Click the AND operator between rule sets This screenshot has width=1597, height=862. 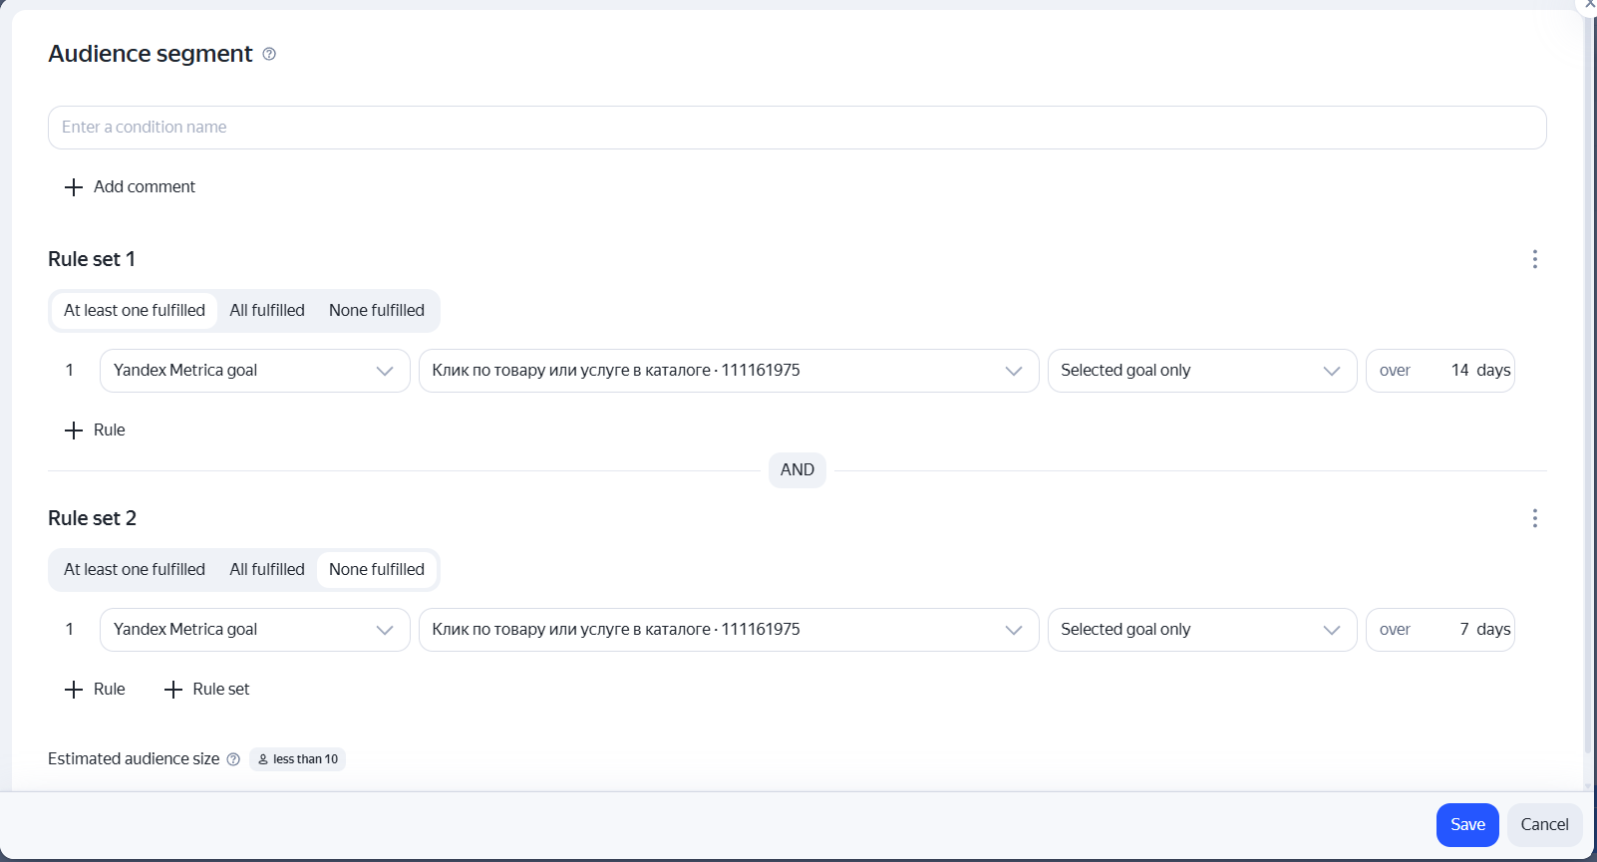click(798, 470)
